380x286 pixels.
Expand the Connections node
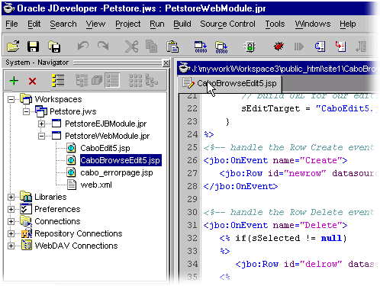point(11,221)
